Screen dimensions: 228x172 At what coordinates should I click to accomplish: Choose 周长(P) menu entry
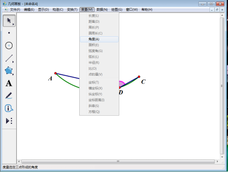(x=99, y=27)
